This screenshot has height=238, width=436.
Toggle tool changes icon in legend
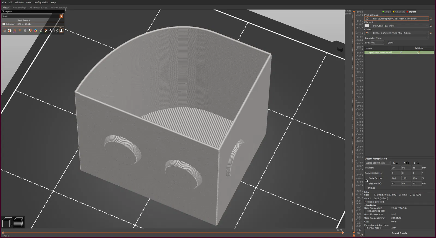[x=30, y=31]
